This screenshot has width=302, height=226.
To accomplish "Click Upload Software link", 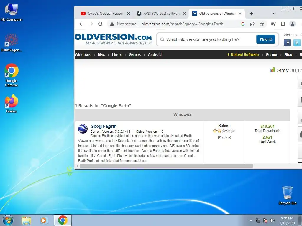I will [243, 54].
